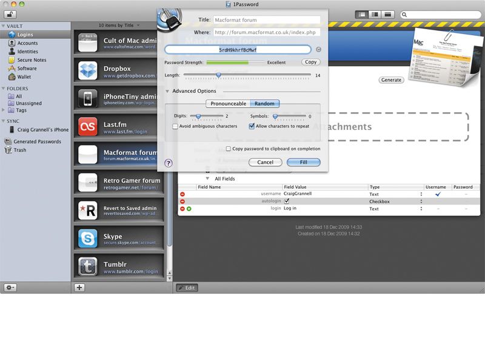485x364 pixels.
Task: Add a new item with plus button
Action: [79, 288]
